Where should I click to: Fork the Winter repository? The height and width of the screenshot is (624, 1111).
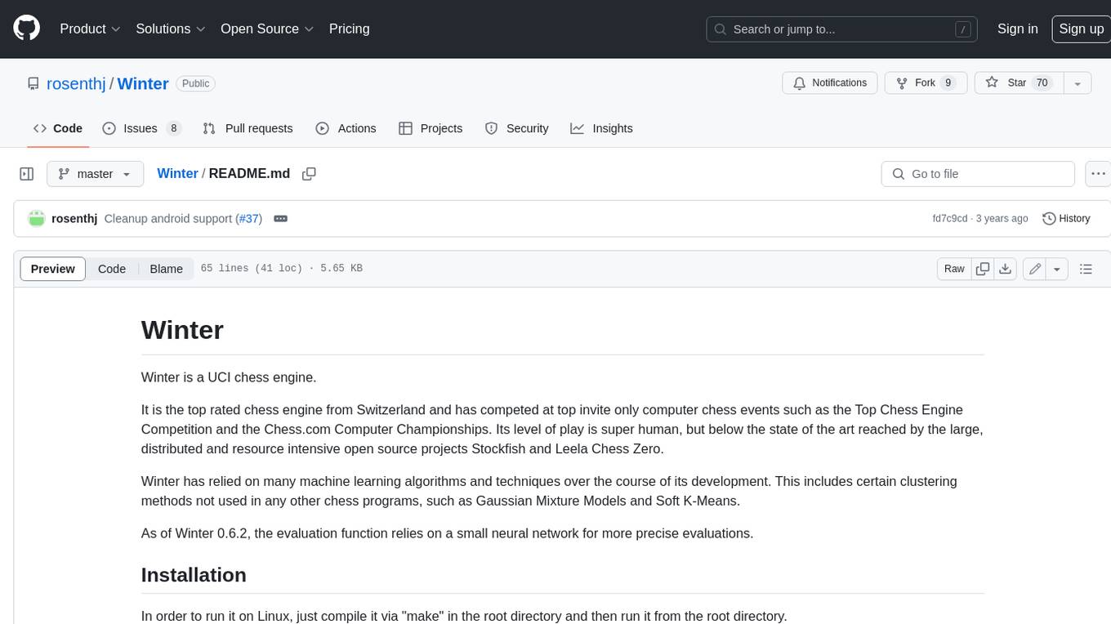click(926, 83)
